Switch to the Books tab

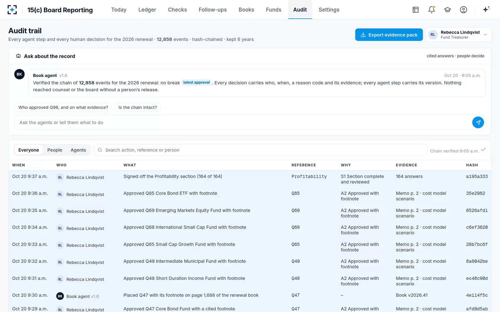pyautogui.click(x=247, y=10)
